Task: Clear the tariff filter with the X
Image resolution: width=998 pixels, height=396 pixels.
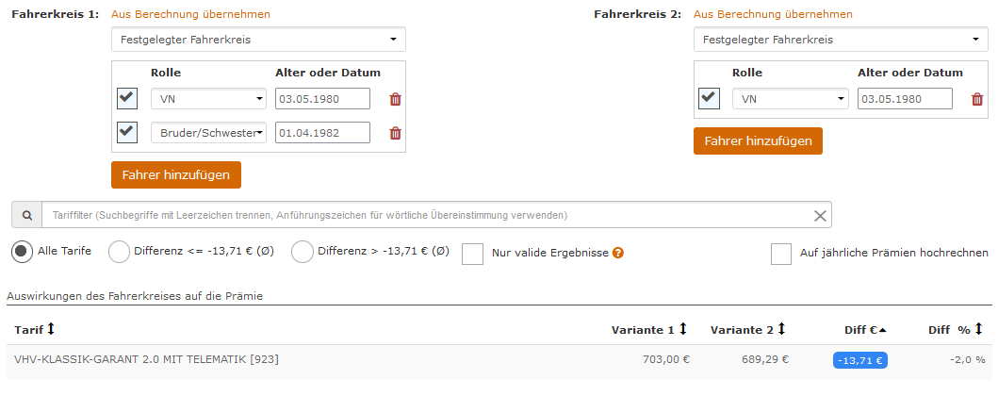Action: [x=821, y=216]
